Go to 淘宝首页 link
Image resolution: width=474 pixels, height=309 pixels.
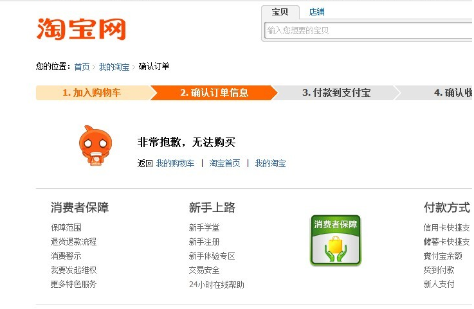tap(224, 163)
